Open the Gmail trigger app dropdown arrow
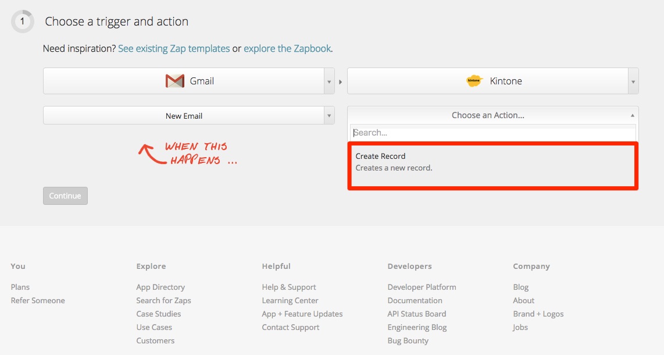Viewport: 664px width, 355px height. (x=329, y=81)
